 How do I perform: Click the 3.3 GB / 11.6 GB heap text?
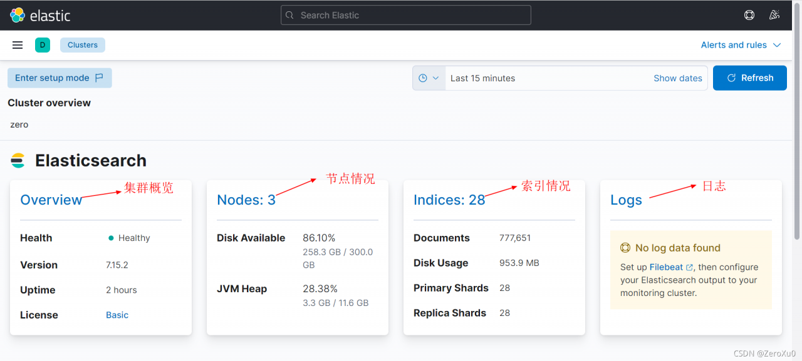tap(336, 303)
